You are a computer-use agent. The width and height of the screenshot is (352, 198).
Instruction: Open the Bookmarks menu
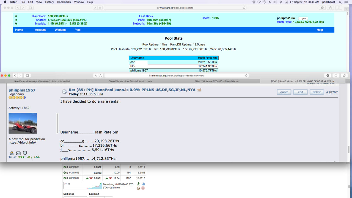pos(64,2)
